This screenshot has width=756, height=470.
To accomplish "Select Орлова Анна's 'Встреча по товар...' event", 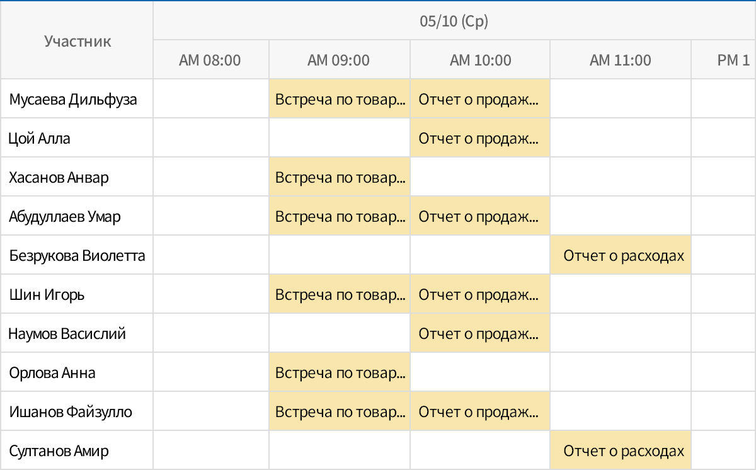I will tap(339, 372).
